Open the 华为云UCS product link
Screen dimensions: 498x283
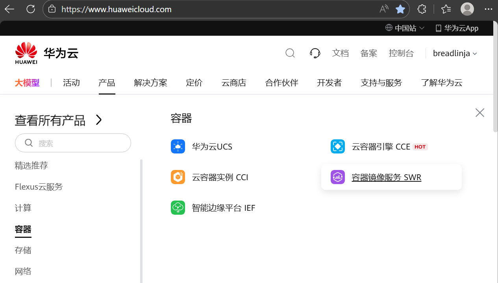(x=212, y=147)
